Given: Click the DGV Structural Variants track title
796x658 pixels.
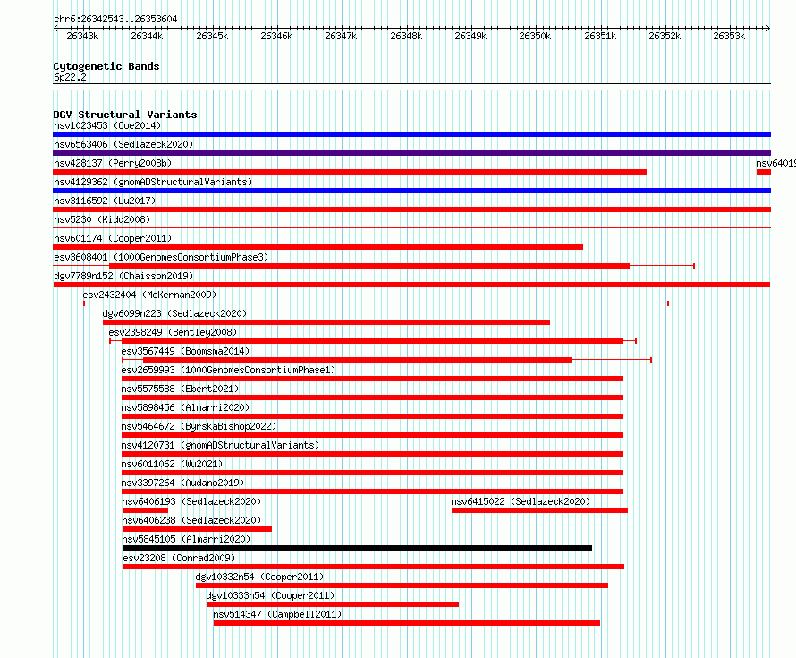Looking at the screenshot, I should pyautogui.click(x=125, y=115).
